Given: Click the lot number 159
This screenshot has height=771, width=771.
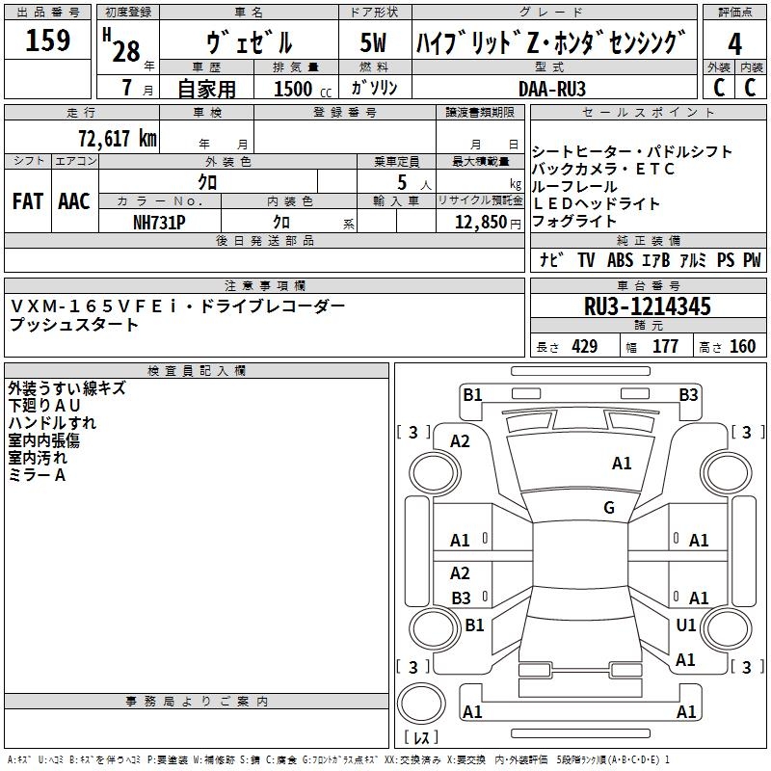Looking at the screenshot, I should (x=47, y=40).
